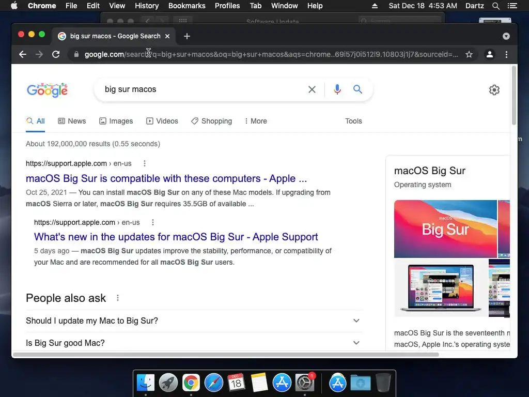
Task: Open "macOS Big Sur is compatible" result
Action: (166, 178)
